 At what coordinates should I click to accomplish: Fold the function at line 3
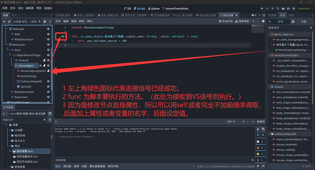pos(69,36)
